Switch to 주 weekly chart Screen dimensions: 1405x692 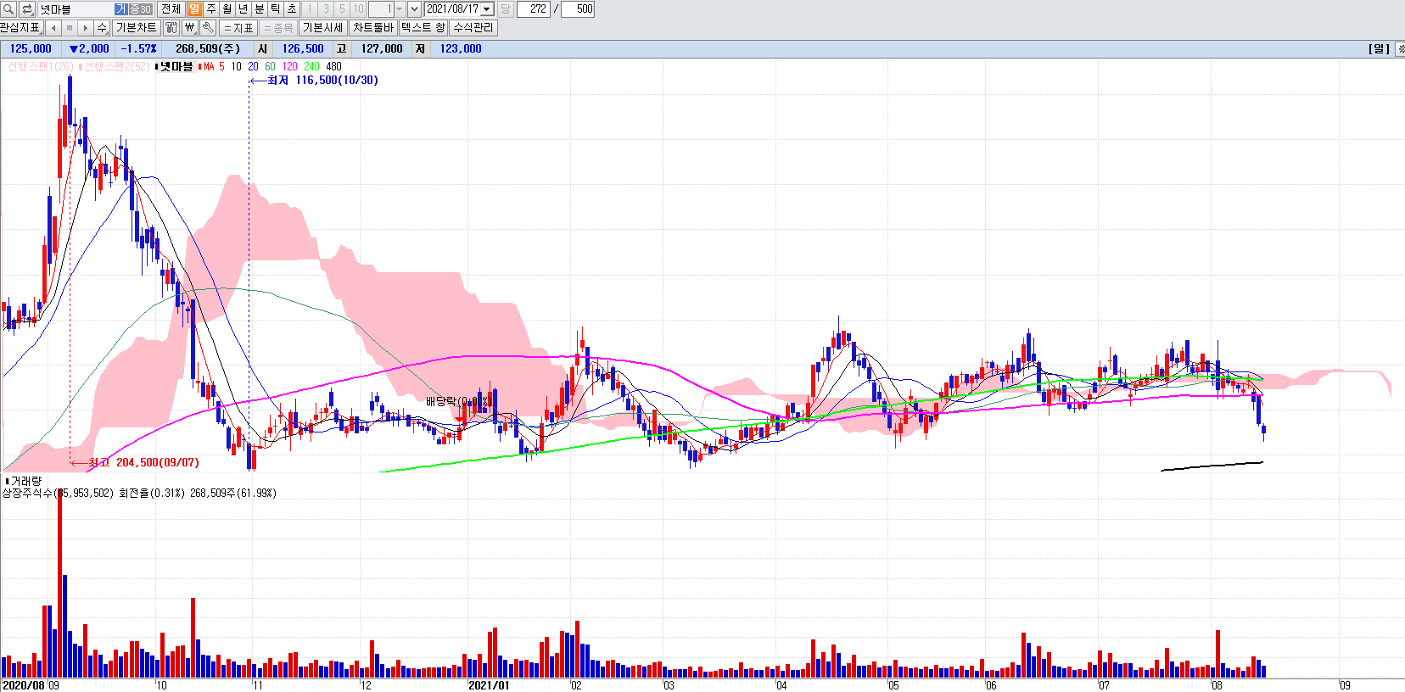point(211,9)
